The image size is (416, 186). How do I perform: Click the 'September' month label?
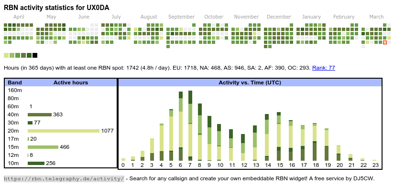click(x=182, y=17)
